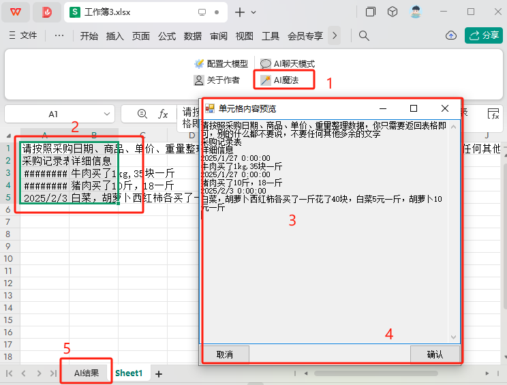Open the 数据 ribbon tab
This screenshot has width=507, height=385.
tap(192, 35)
